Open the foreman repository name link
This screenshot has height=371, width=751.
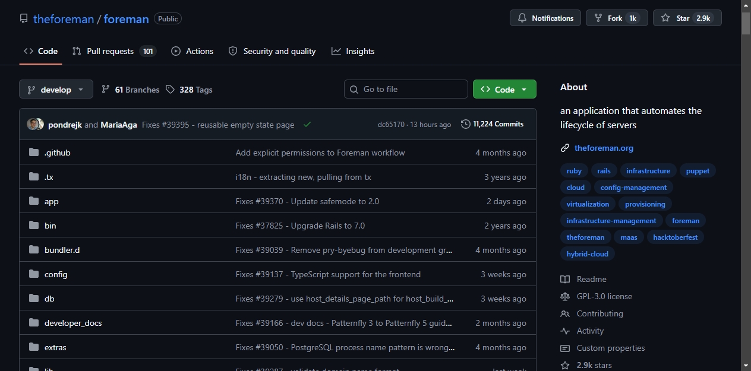coord(126,18)
